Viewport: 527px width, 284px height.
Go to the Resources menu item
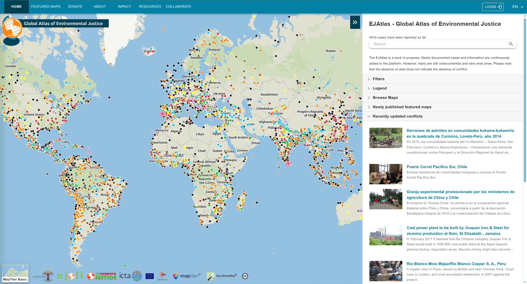(x=150, y=7)
